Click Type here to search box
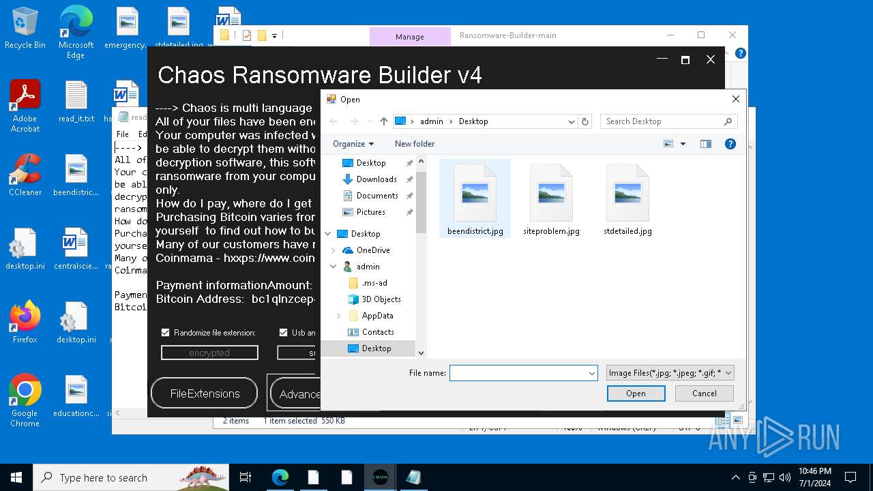This screenshot has height=491, width=873. 131,477
